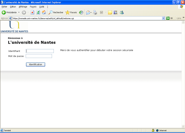
Task: Click the 'Merci de vous authentifier' message
Action: click(x=96, y=50)
